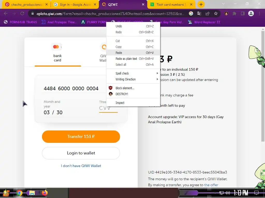This screenshot has width=265, height=198.
Task: Expand the Spell check submenu
Action: (133, 73)
